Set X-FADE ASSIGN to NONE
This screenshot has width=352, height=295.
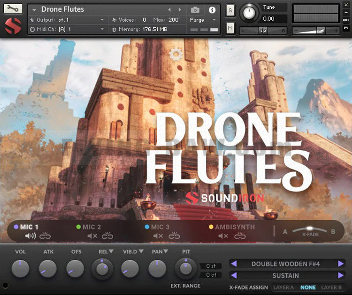[308, 288]
